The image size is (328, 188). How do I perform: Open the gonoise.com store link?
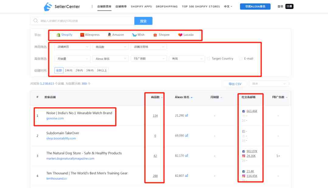point(55,118)
